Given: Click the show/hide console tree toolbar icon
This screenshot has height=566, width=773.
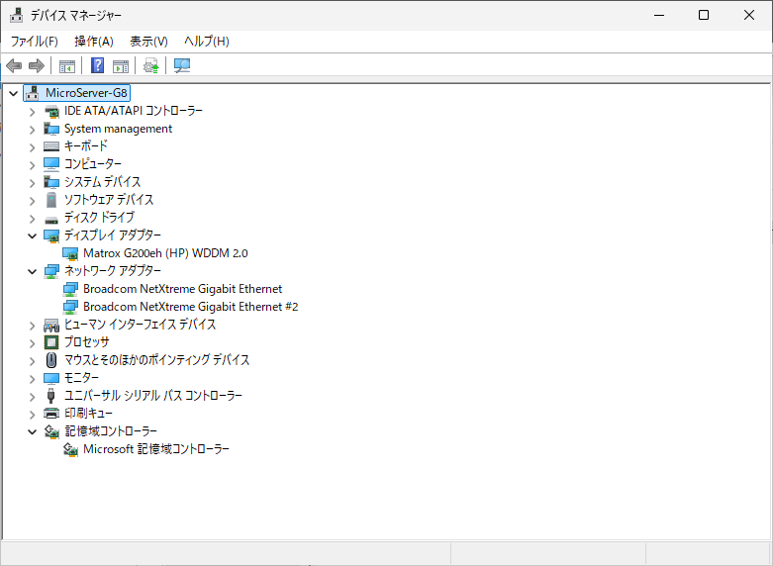Looking at the screenshot, I should (67, 66).
